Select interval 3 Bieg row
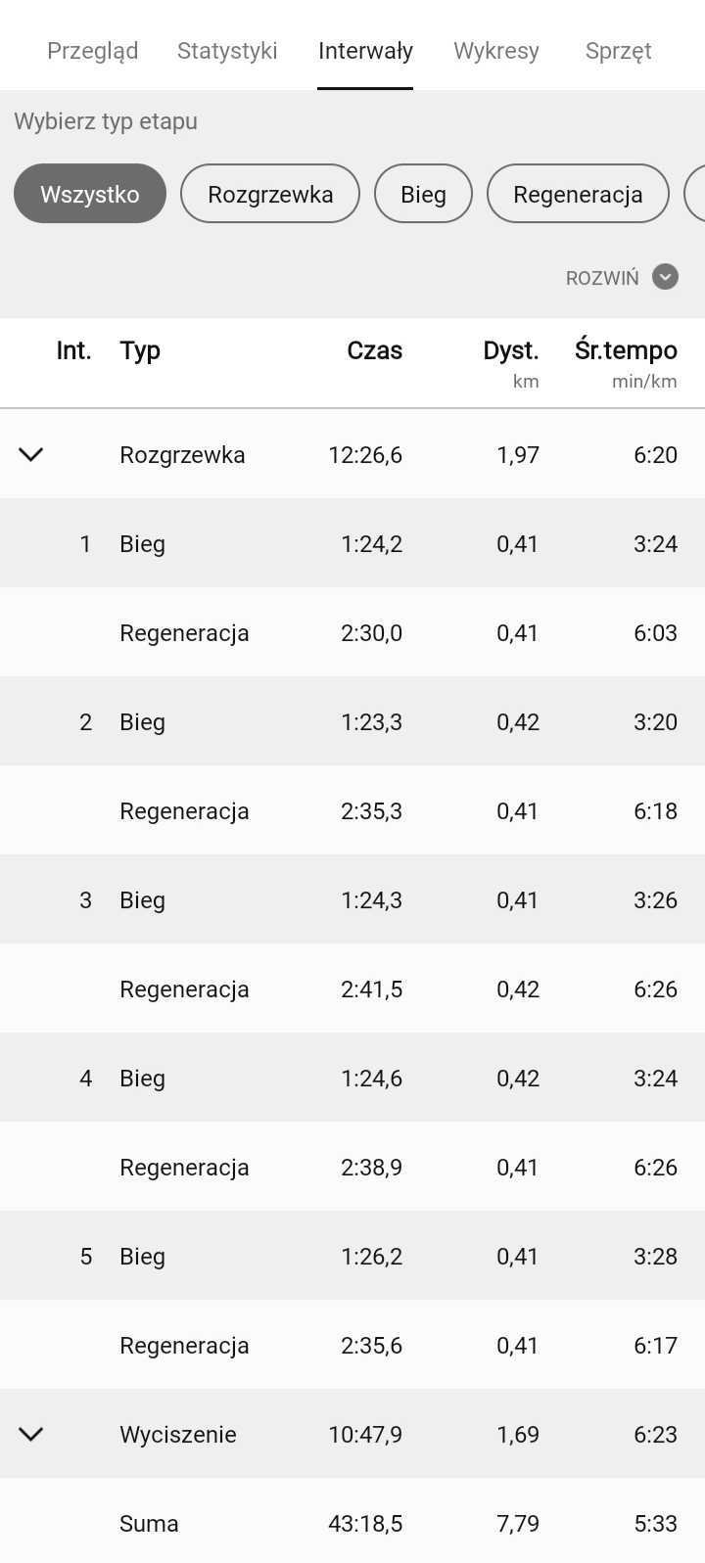 click(352, 899)
